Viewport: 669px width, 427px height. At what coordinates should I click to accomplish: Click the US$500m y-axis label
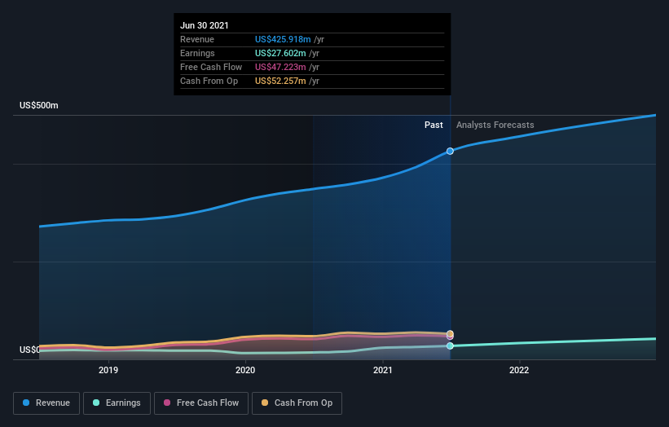39,105
